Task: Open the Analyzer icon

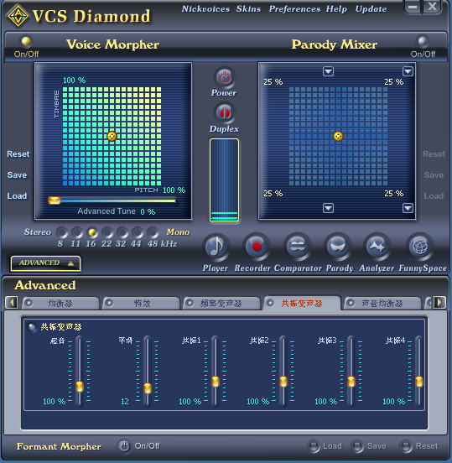Action: (377, 247)
